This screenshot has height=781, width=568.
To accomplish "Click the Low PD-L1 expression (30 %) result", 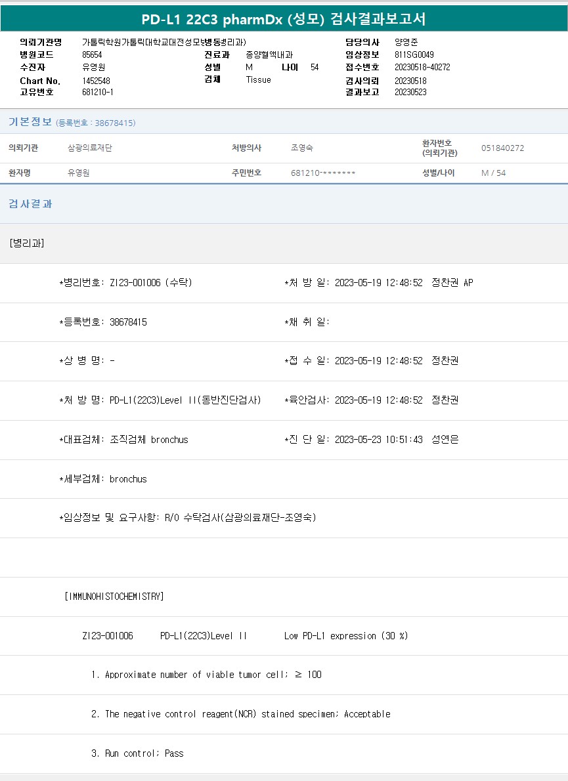I will [x=346, y=636].
